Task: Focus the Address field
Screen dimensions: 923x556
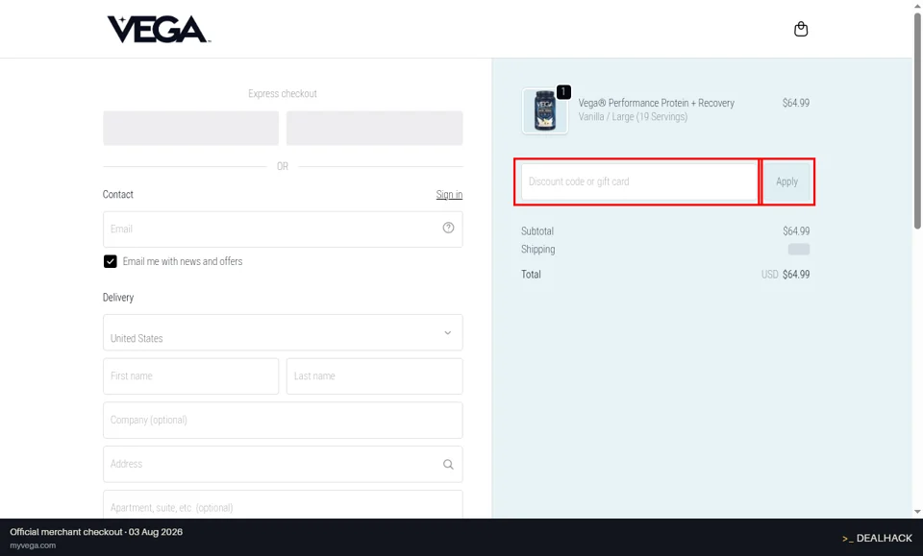Action: click(x=283, y=465)
